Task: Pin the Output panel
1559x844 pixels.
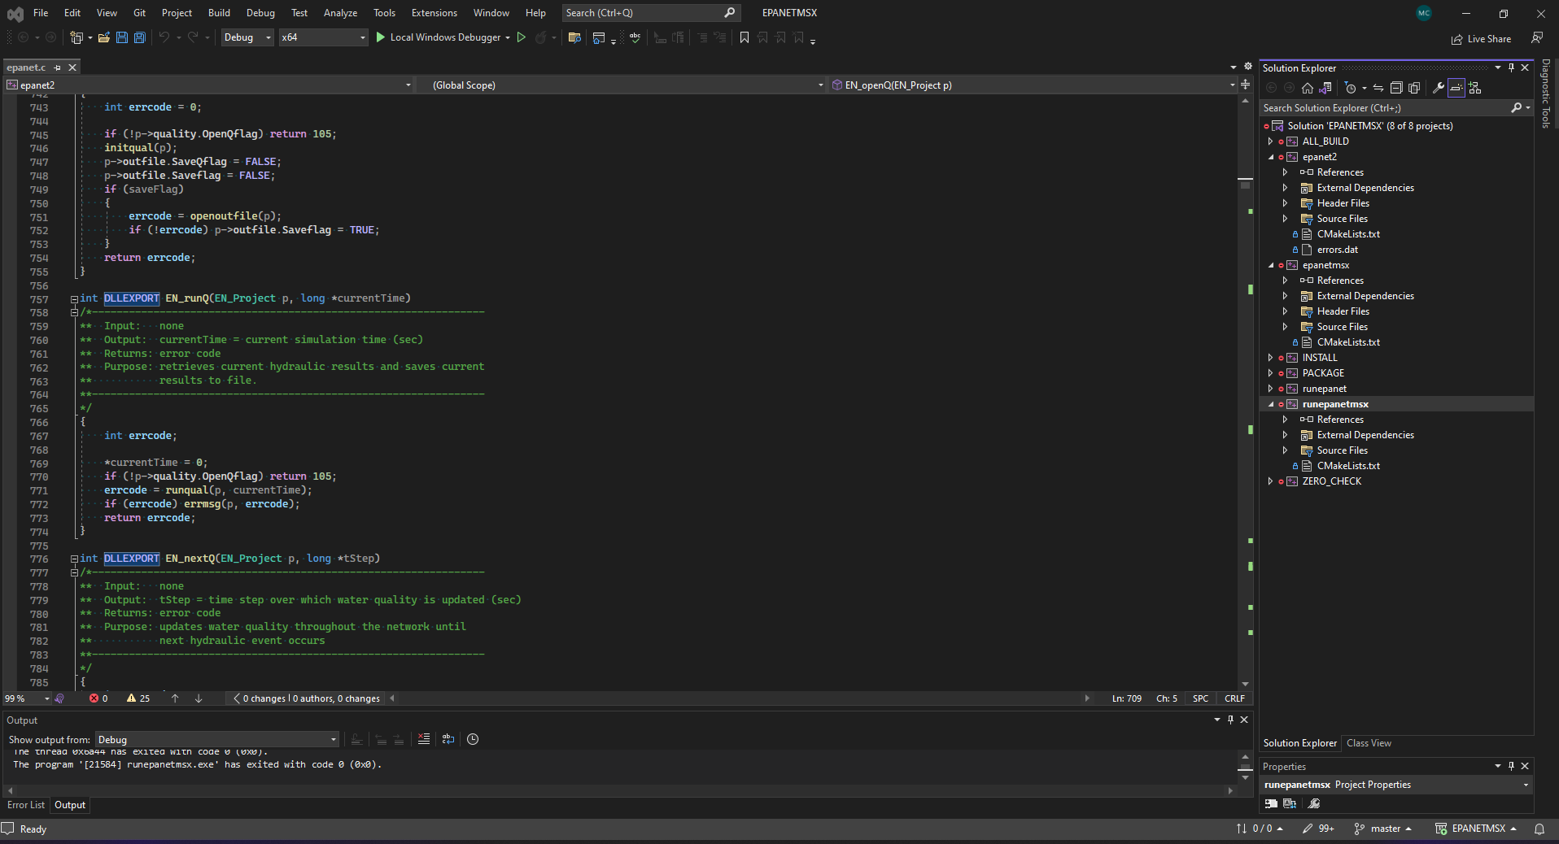Action: [1230, 720]
